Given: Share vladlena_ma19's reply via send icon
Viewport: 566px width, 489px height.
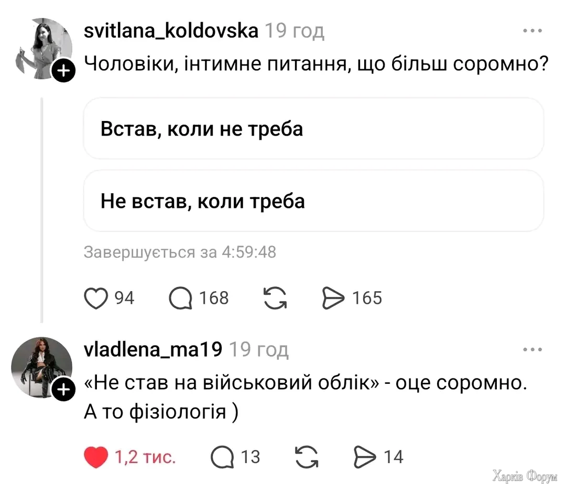Looking at the screenshot, I should pos(367,457).
